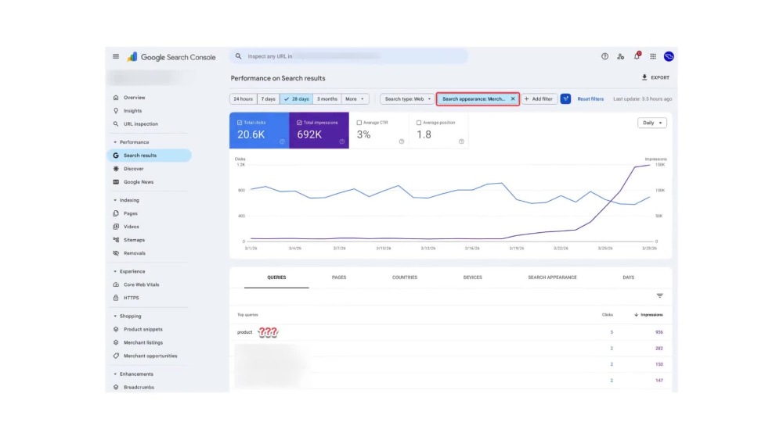This screenshot has height=440, width=783.
Task: Click Reset filters link
Action: [590, 99]
